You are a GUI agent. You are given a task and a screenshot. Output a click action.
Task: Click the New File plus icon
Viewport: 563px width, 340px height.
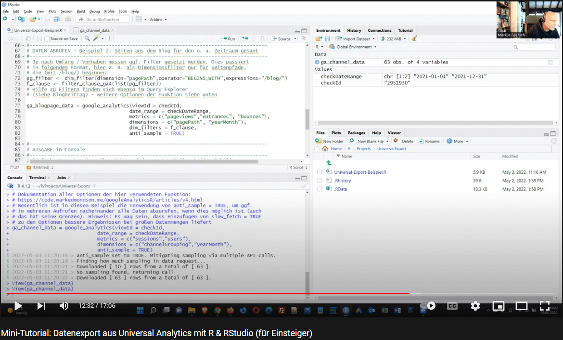point(5,19)
